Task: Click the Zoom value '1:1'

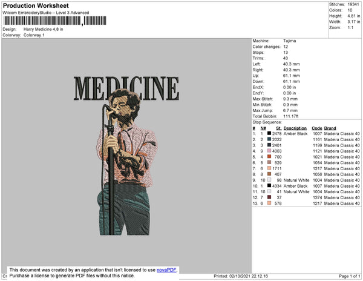Action: [x=350, y=28]
